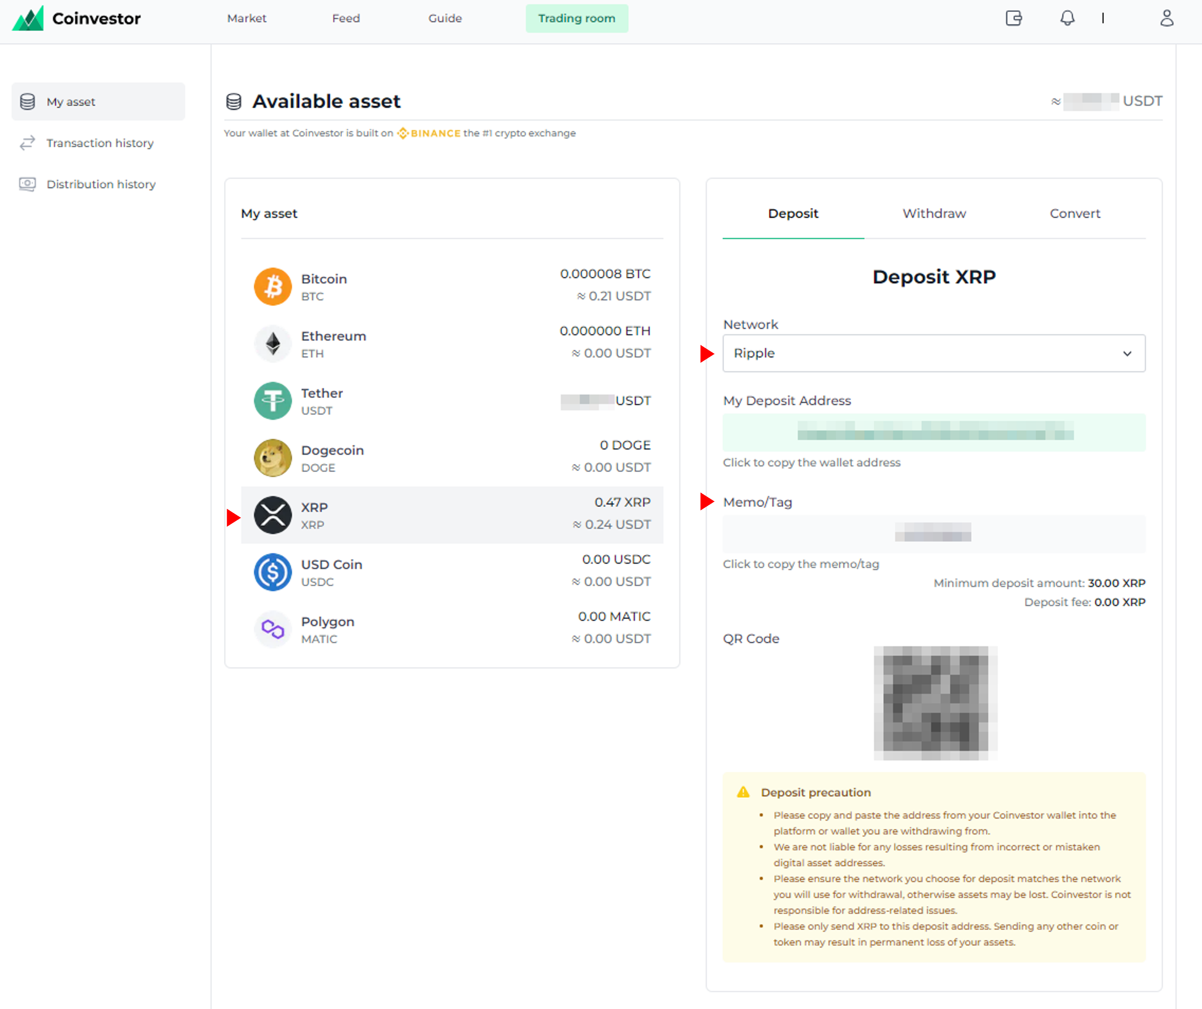Image resolution: width=1202 pixels, height=1009 pixels.
Task: Copy the memo/tag value
Action: click(x=934, y=533)
